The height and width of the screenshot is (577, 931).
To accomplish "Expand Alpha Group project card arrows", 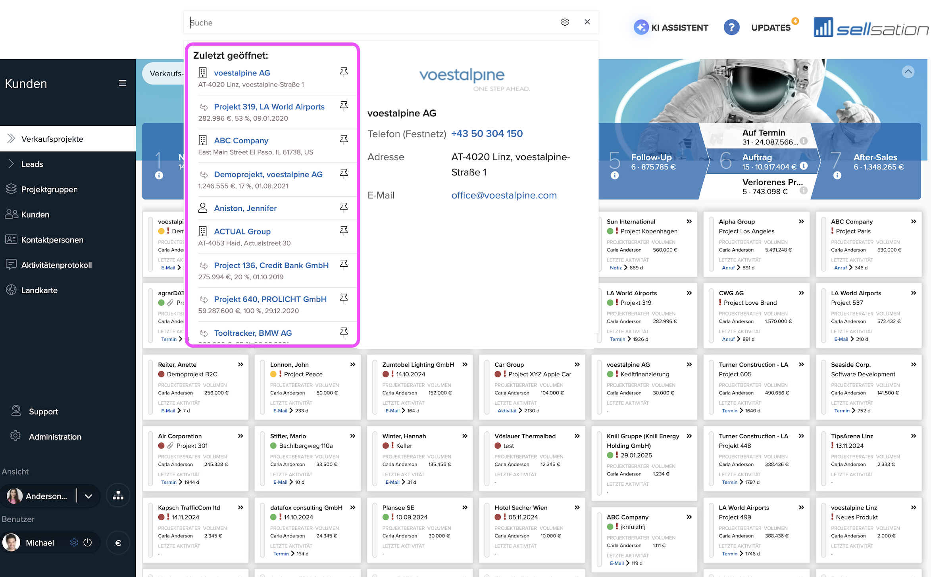I will 802,221.
